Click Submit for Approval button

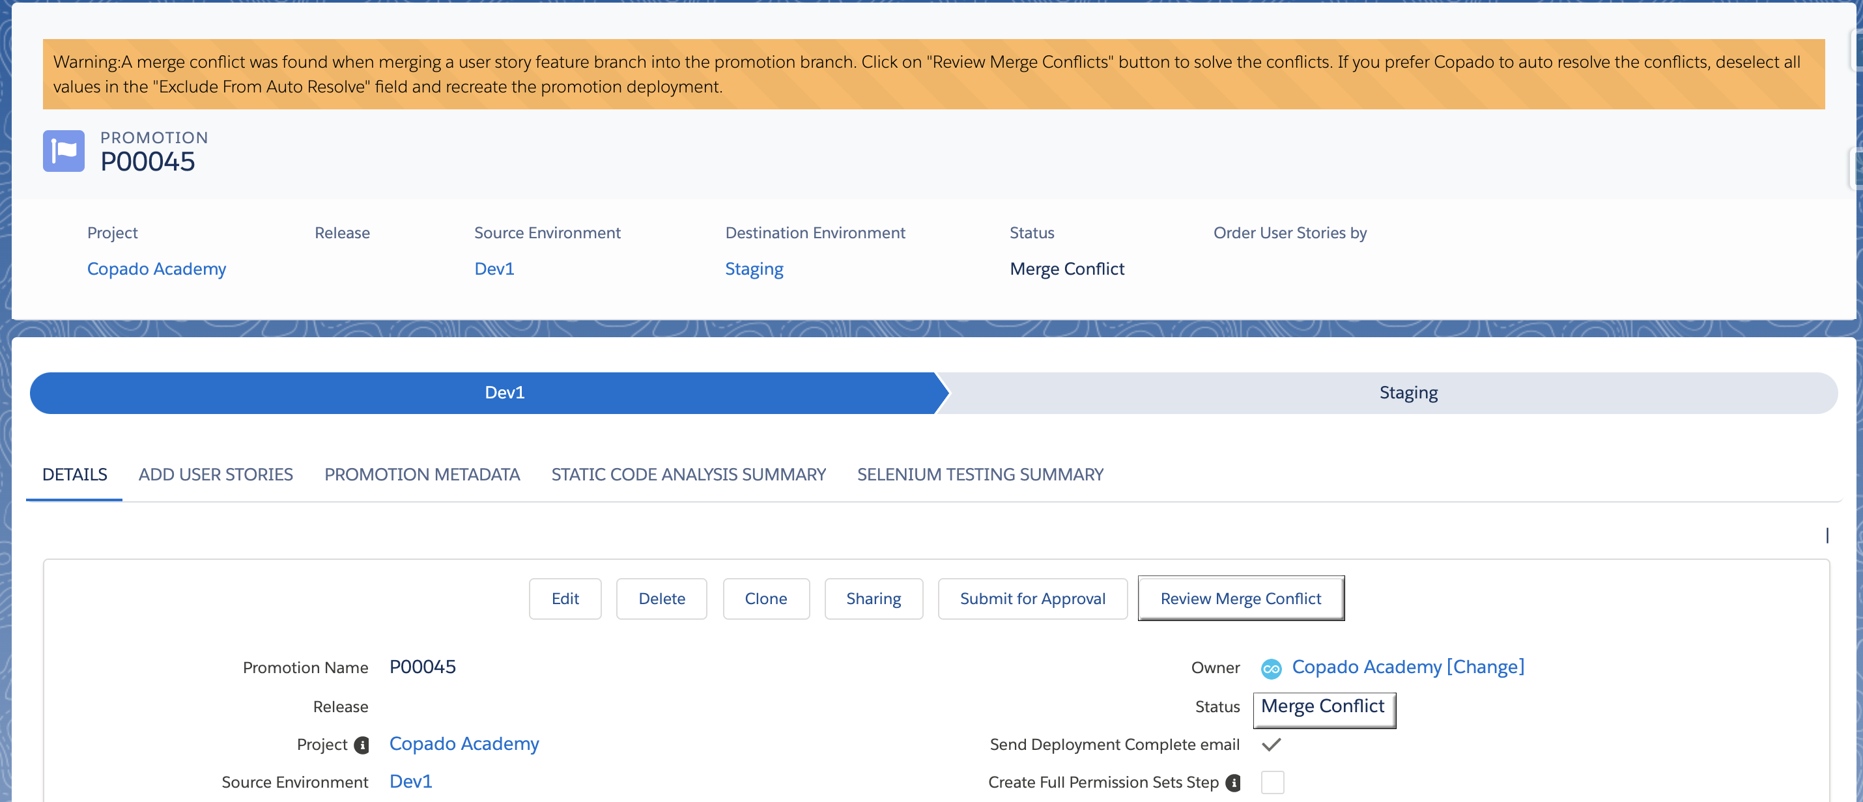pyautogui.click(x=1032, y=599)
